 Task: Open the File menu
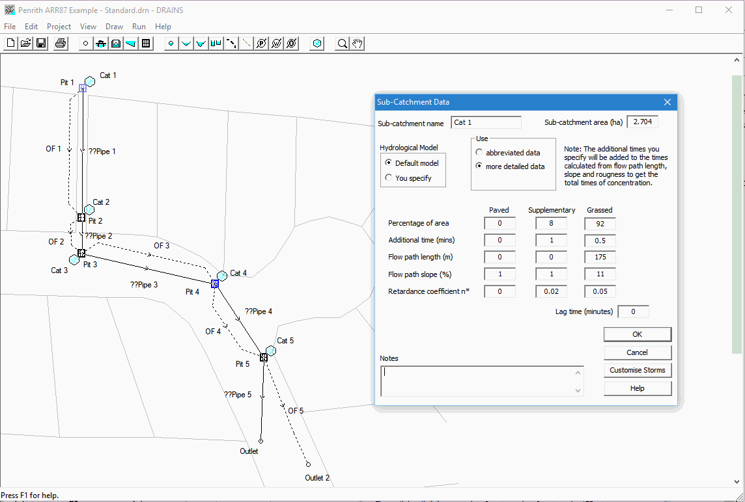pos(10,27)
